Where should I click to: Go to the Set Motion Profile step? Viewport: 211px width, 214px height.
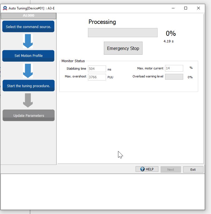[x=28, y=56]
